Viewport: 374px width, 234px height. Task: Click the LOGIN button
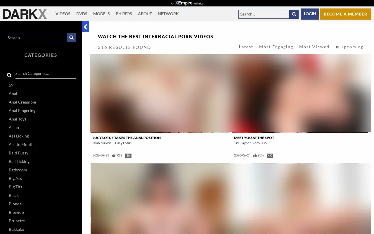point(310,14)
